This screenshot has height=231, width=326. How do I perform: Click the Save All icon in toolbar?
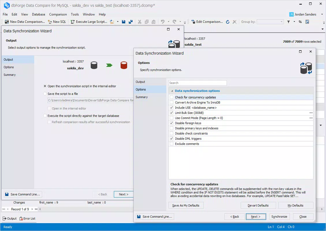(x=131, y=22)
